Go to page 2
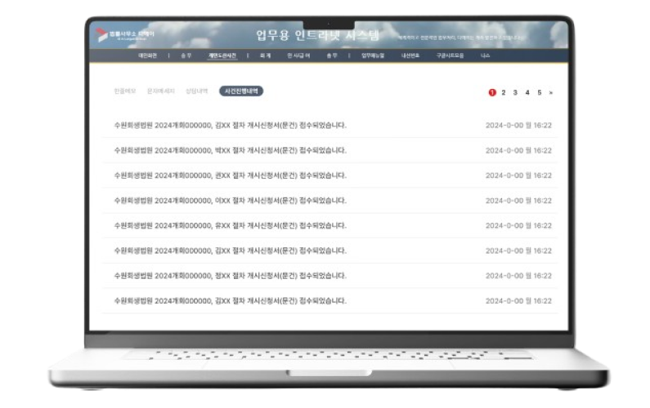The width and height of the screenshot is (650, 408). (x=504, y=93)
